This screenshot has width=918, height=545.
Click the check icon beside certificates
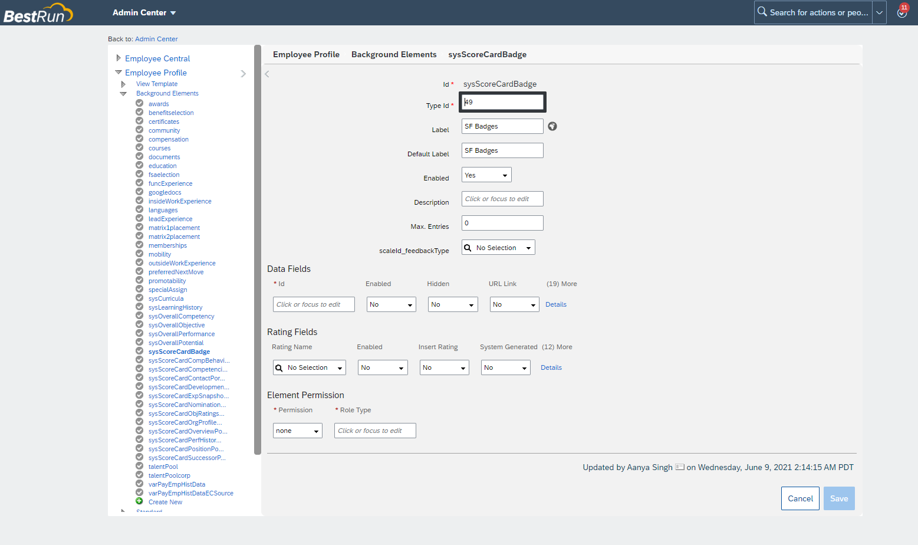pyautogui.click(x=139, y=121)
